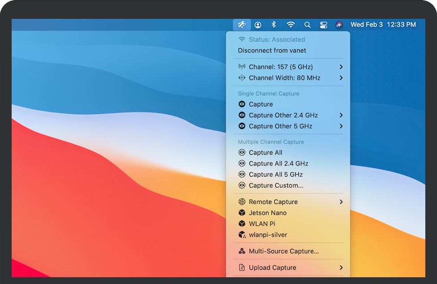Open the Bluetooth menu bar icon
The image size is (437, 284).
click(x=274, y=25)
